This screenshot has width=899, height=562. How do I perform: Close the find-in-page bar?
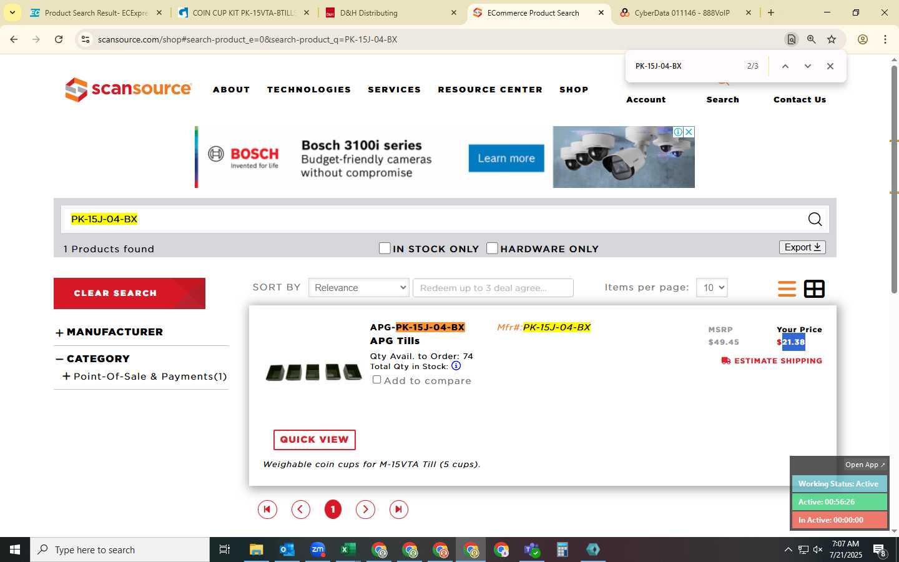[x=830, y=66]
